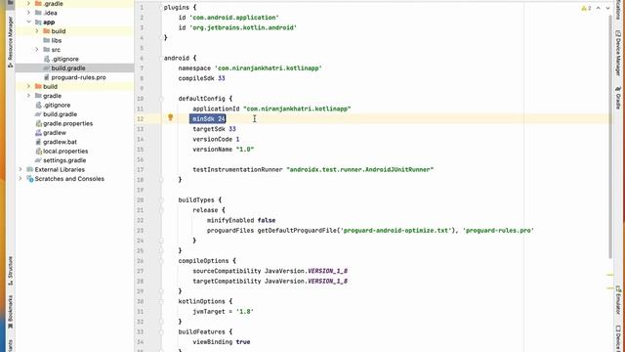Open settings.gradle file

click(x=64, y=160)
